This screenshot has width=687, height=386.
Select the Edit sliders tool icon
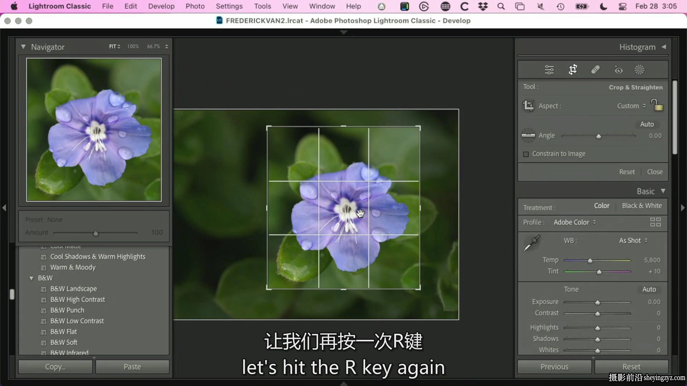[x=549, y=69]
